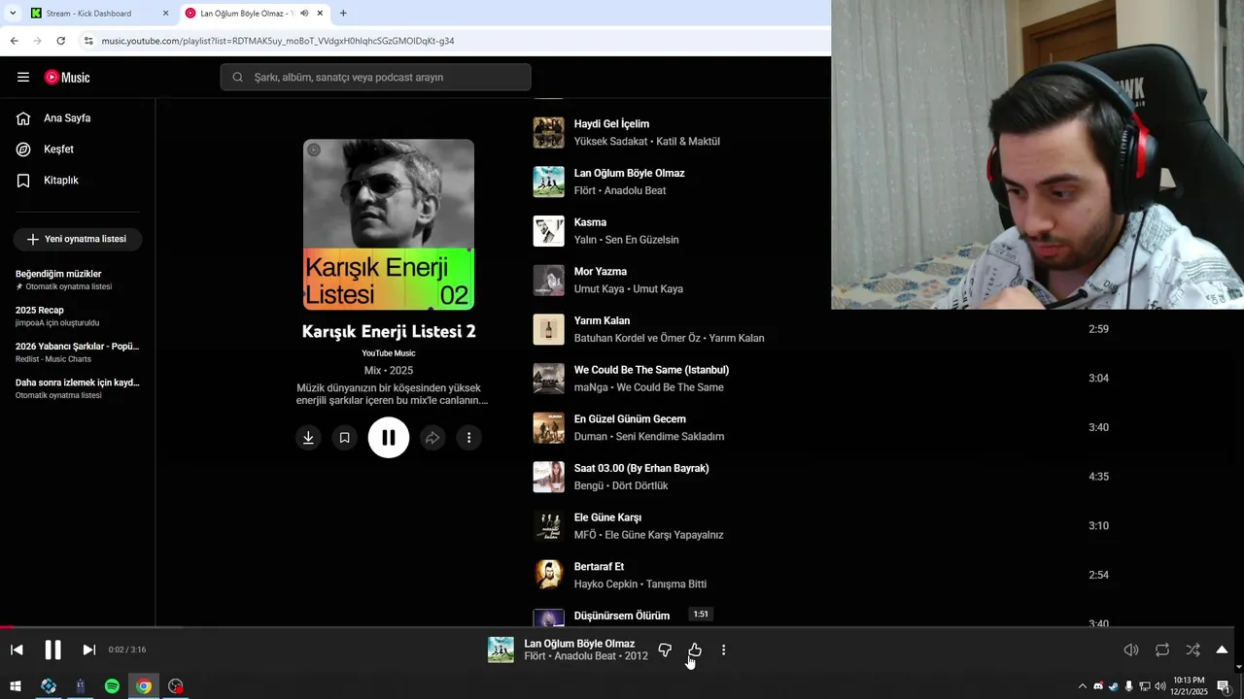The width and height of the screenshot is (1244, 699).
Task: Open now-playing more options menu
Action: 723,650
